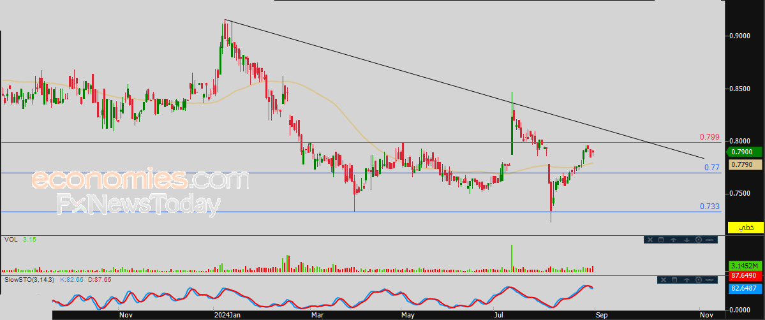This screenshot has height=320, width=765.
Task: Open more options for SlowSTO panel
Action: point(710,279)
